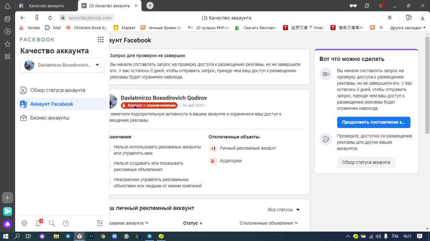This screenshot has height=241, width=430.
Task: Open Windows taskbar search
Action: 17,236
